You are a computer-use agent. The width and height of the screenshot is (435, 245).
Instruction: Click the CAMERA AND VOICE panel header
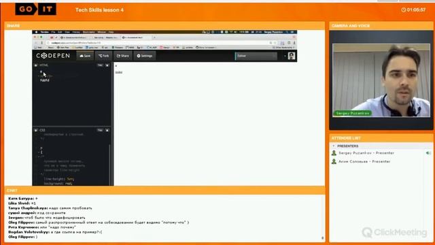(381, 26)
